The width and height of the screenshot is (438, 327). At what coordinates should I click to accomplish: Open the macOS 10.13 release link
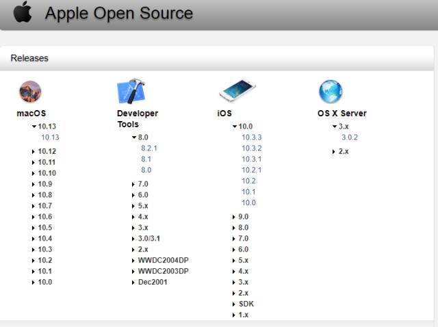50,138
